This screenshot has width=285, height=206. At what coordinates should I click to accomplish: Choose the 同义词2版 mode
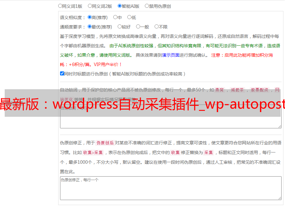[x=90, y=6]
